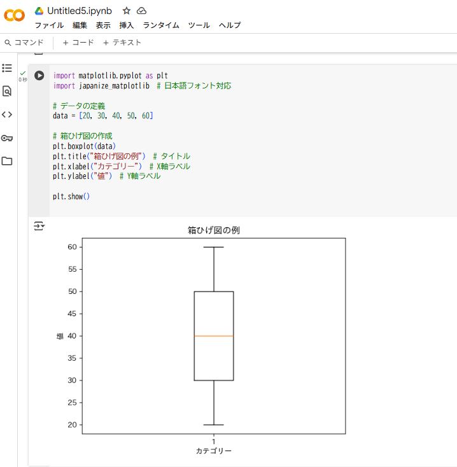Click the plt.ylabel code line

(106, 176)
